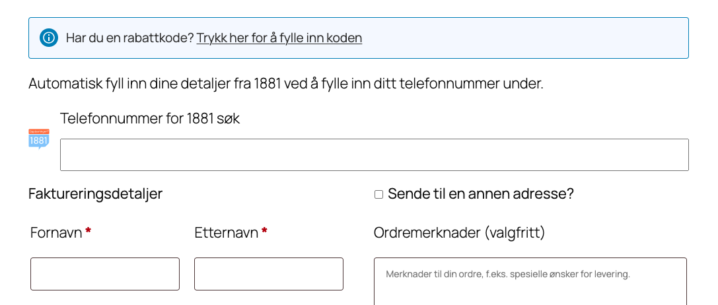Screen dimensions: 718x305
Task: Click the 'Telefonnummer for 1881 søk' label
Action: click(x=149, y=119)
